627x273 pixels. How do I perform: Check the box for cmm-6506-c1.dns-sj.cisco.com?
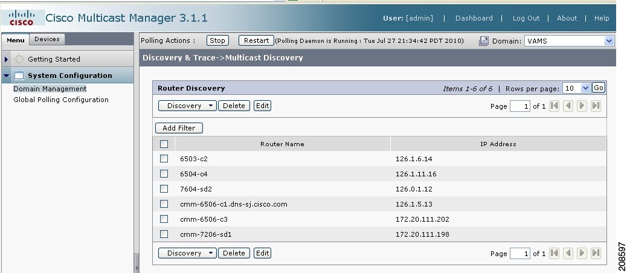click(164, 204)
